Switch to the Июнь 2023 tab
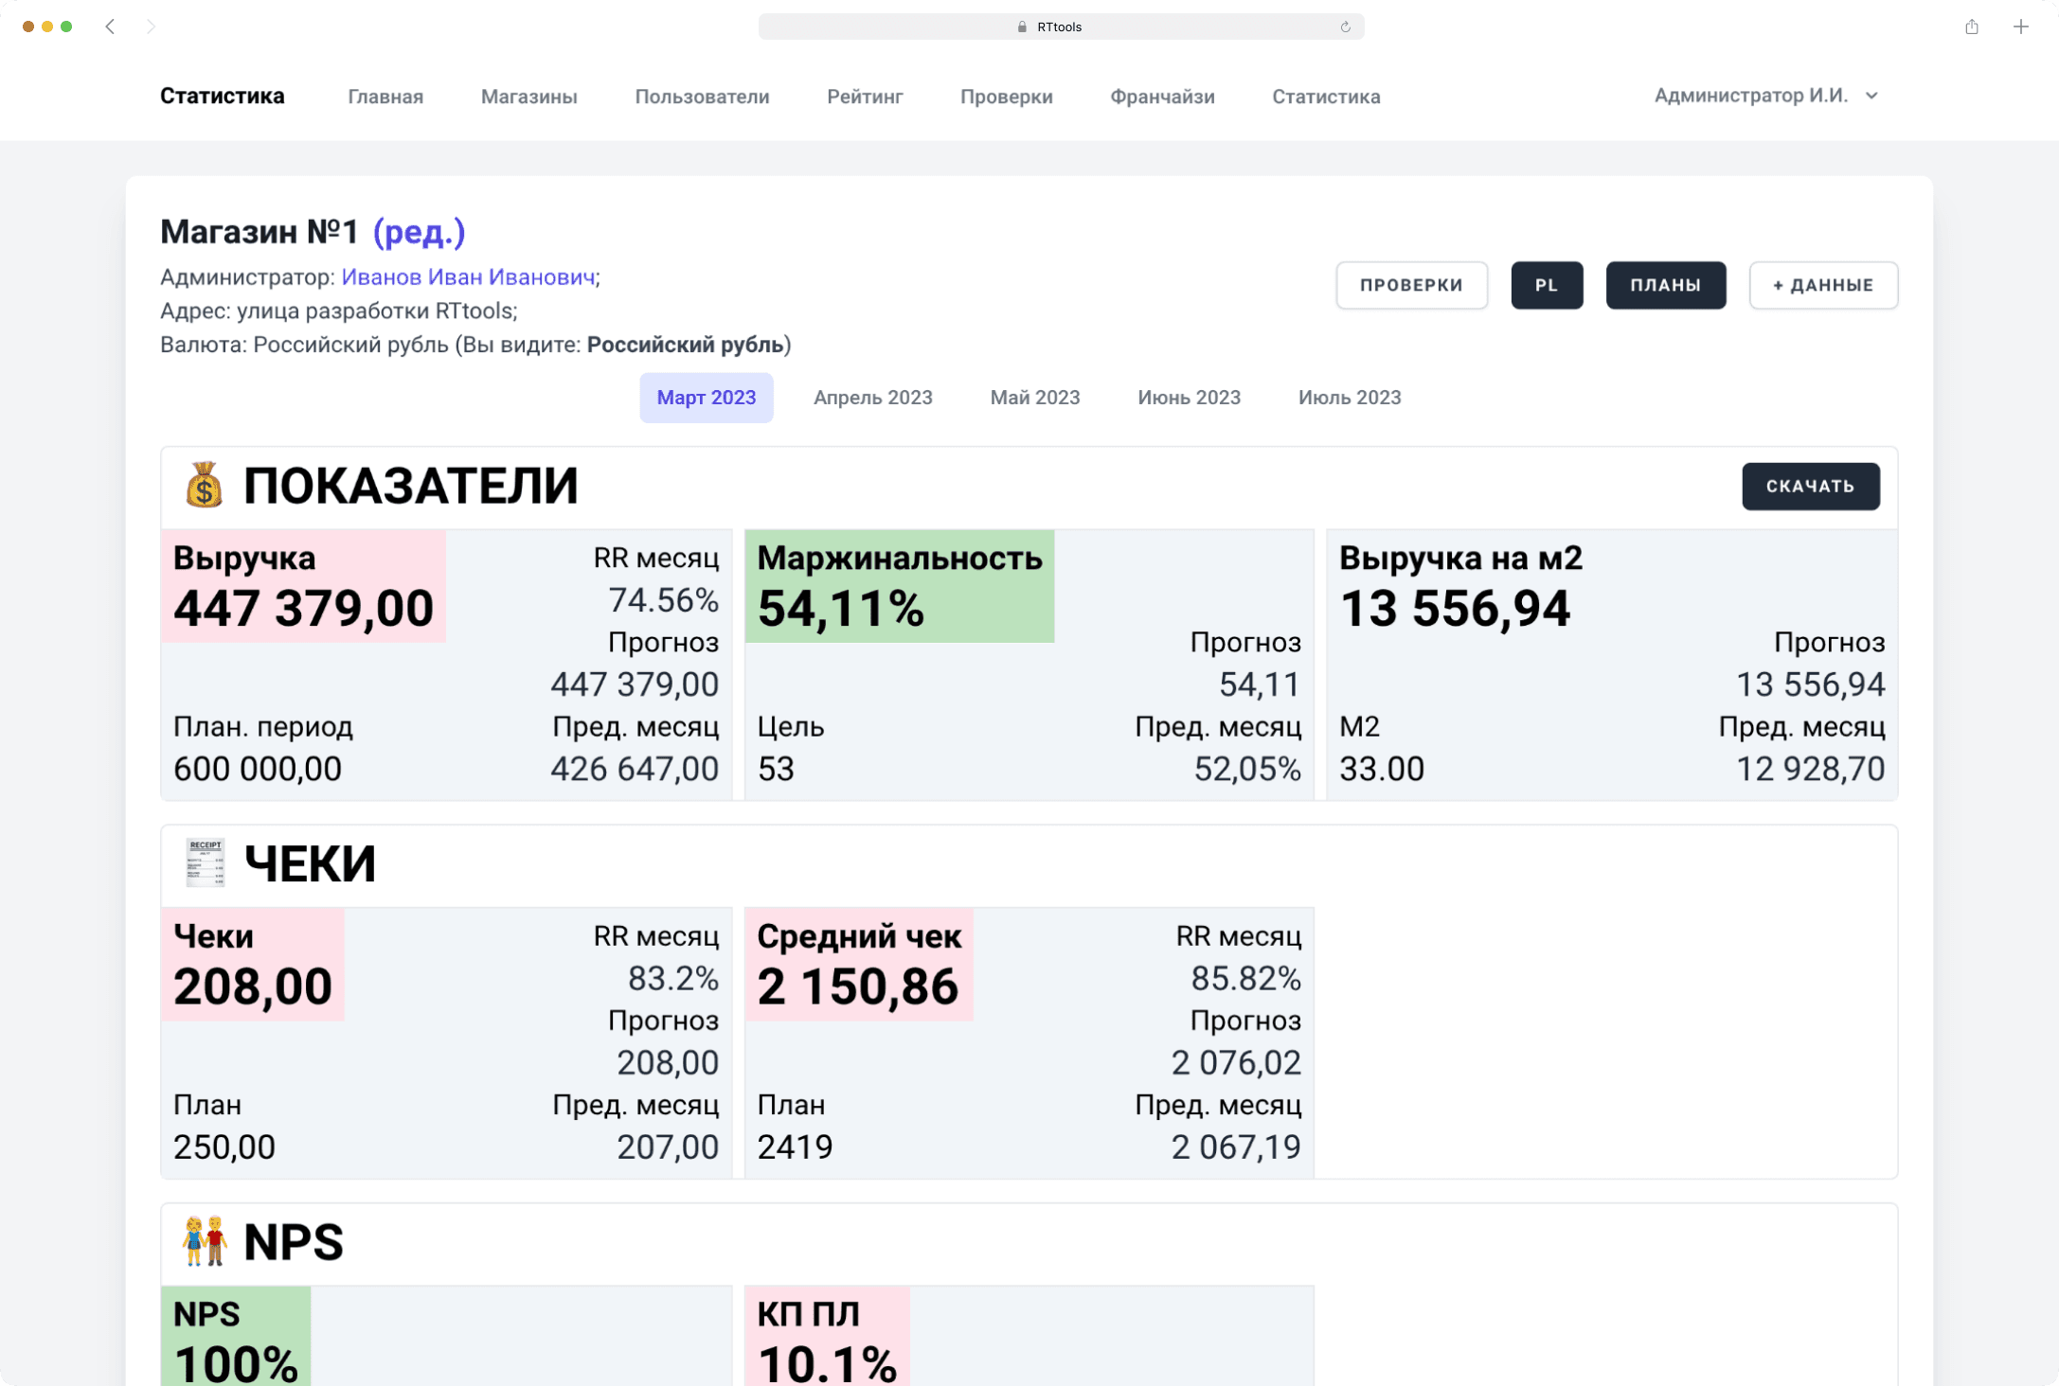 1189,398
